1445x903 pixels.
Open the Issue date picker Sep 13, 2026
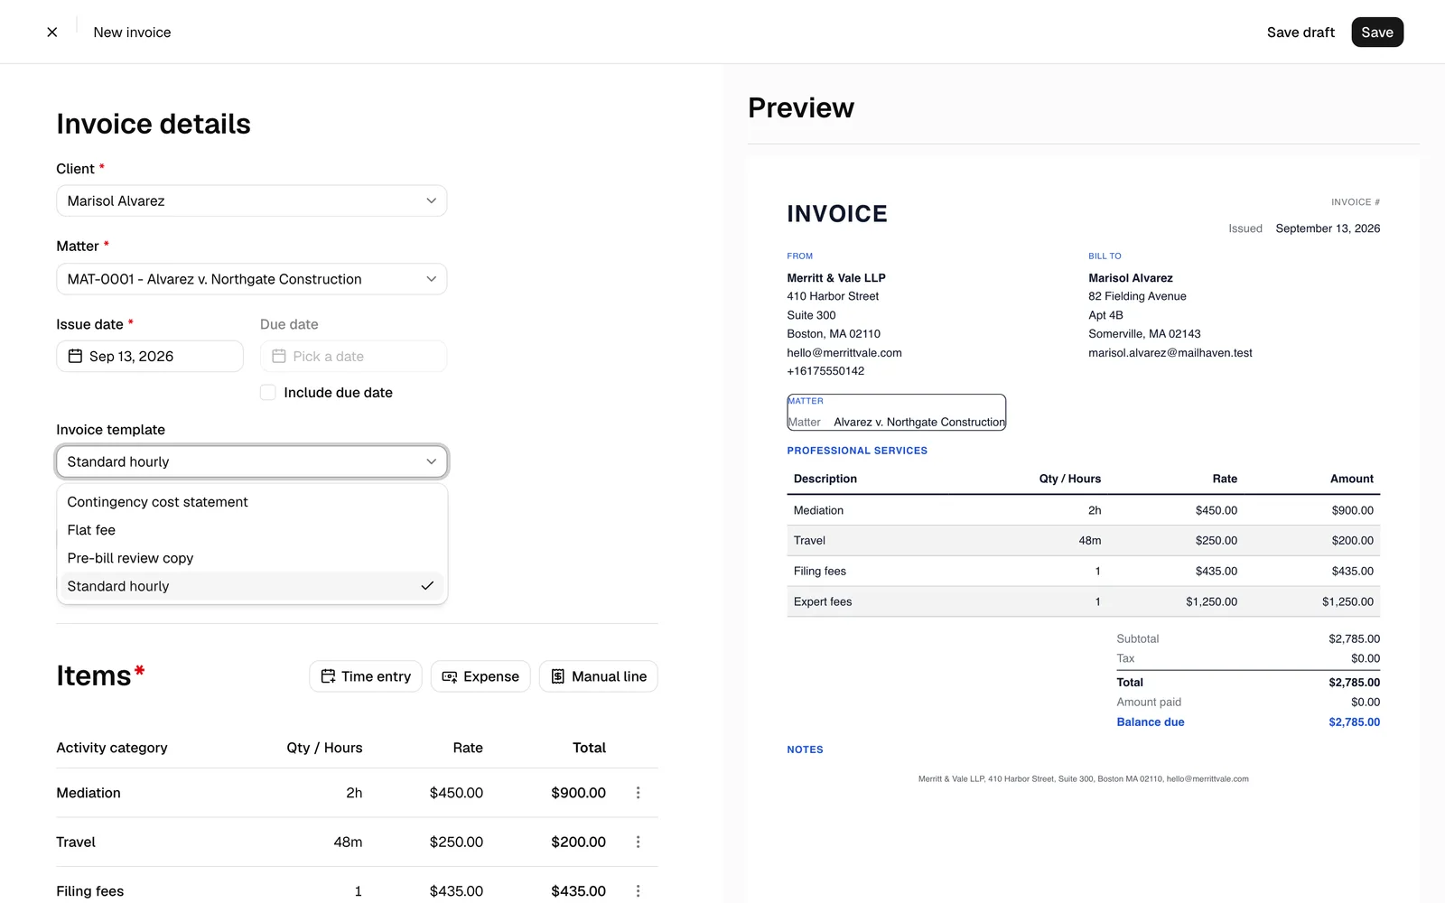(x=150, y=357)
